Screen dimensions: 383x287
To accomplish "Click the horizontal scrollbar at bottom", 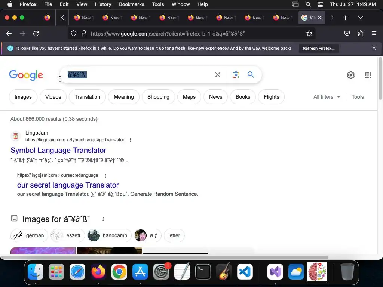I will [x=164, y=257].
